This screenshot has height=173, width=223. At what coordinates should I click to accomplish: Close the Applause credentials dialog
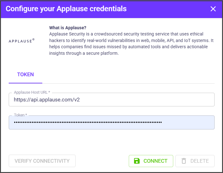213,9
